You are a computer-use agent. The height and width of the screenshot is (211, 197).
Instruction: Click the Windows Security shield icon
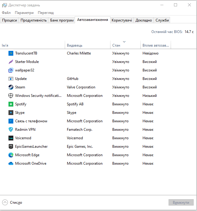pos(11,96)
